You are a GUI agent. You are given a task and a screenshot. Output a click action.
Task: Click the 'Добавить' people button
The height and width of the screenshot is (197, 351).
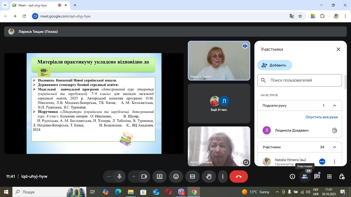(x=274, y=65)
